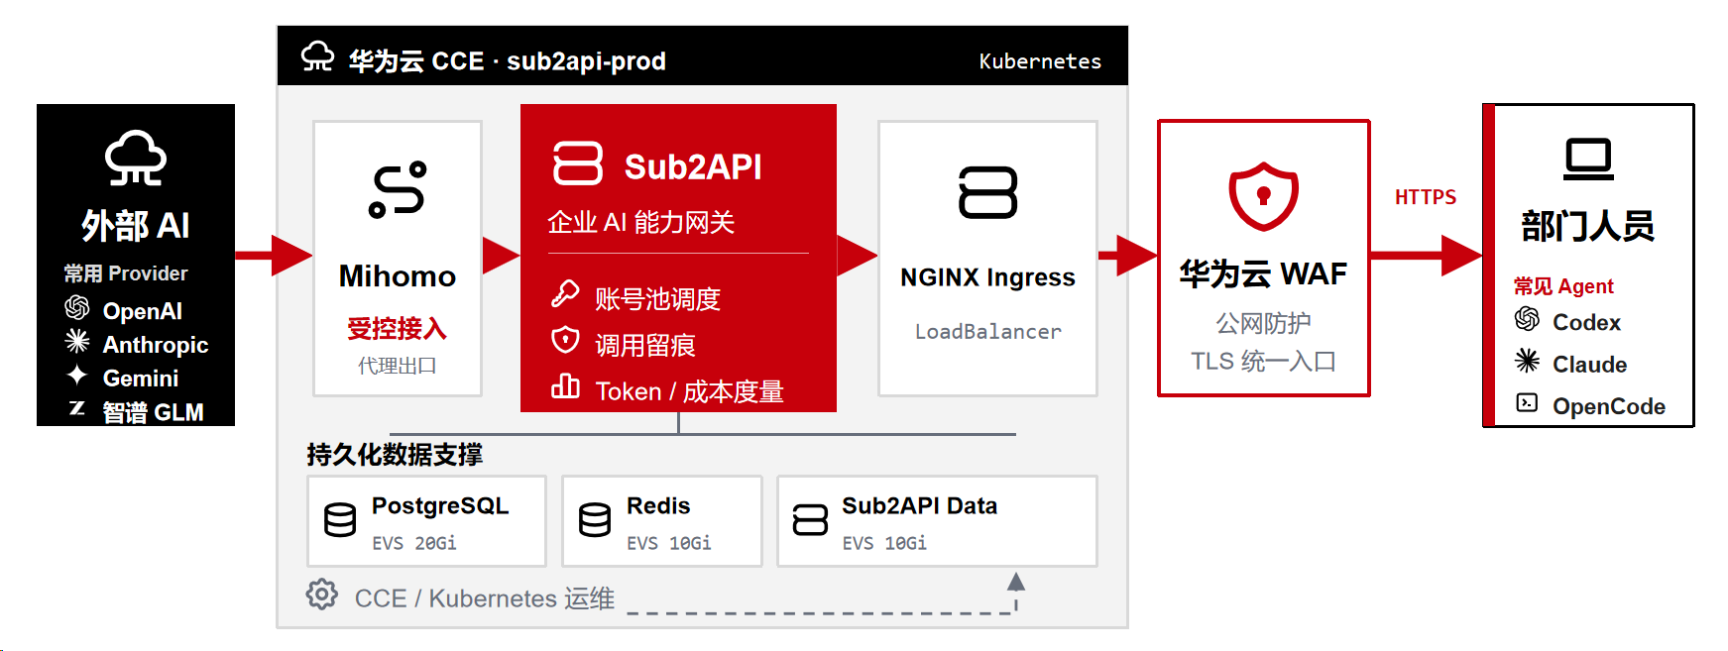Click the NGINX Ingress heading
Viewport: 1728px width, 651px height.
988,277
